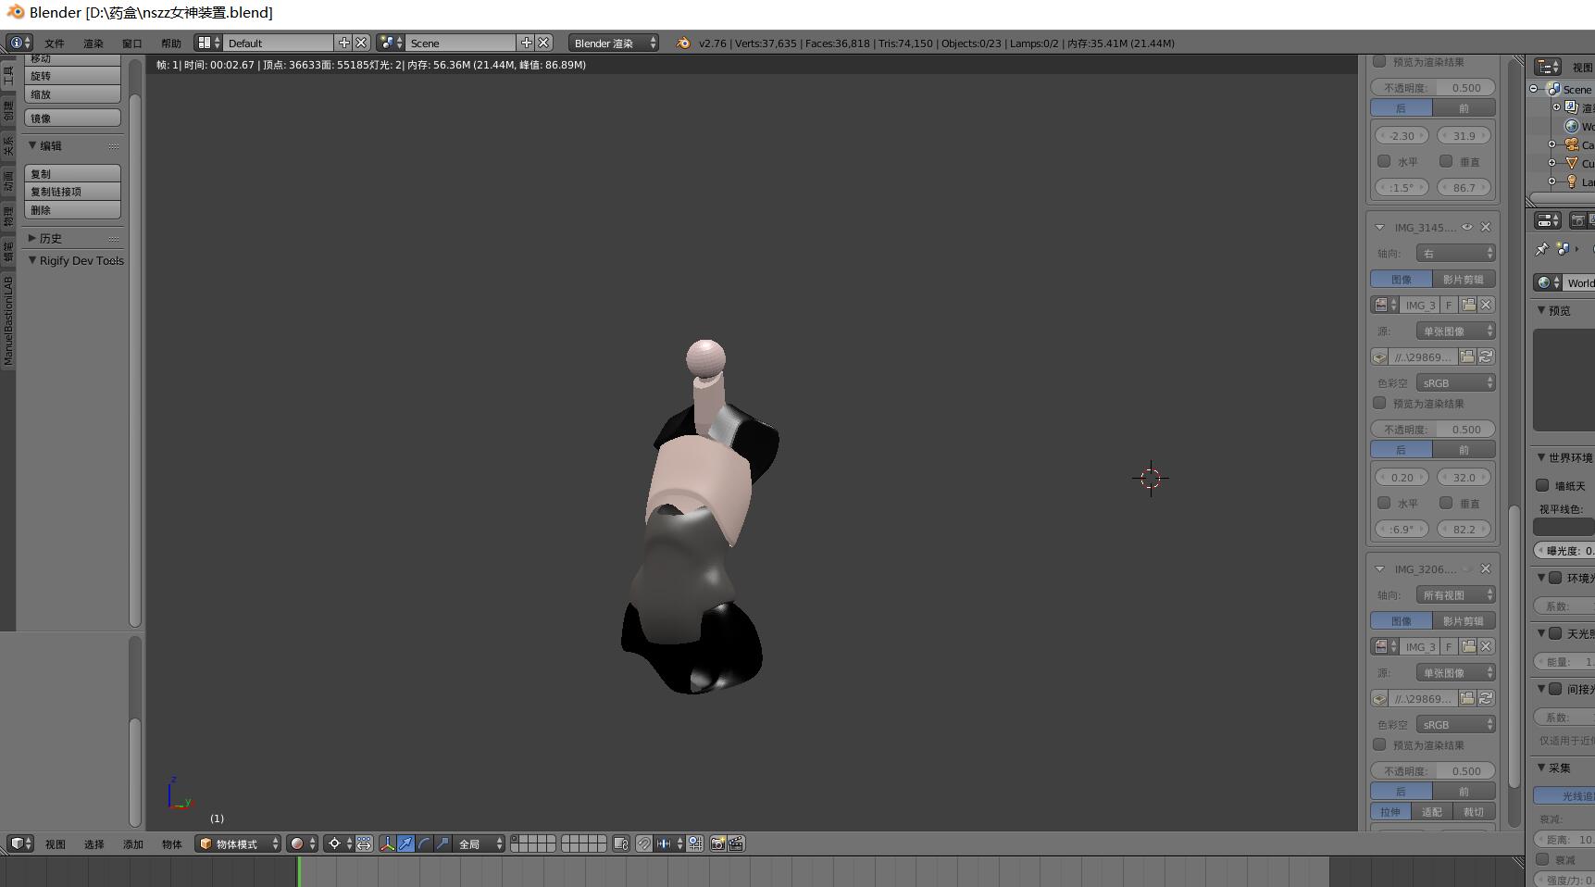Open the snap element type selector

click(x=668, y=843)
